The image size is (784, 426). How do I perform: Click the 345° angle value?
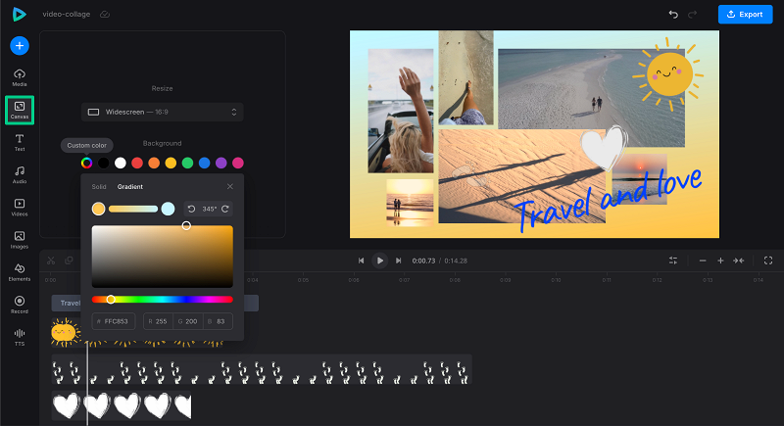coord(209,209)
